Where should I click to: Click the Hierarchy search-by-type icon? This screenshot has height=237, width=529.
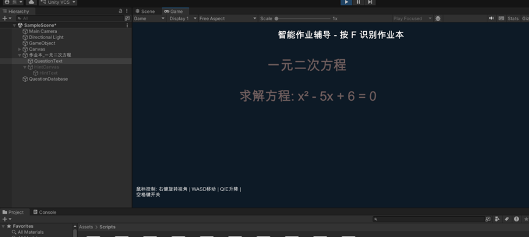coord(127,18)
